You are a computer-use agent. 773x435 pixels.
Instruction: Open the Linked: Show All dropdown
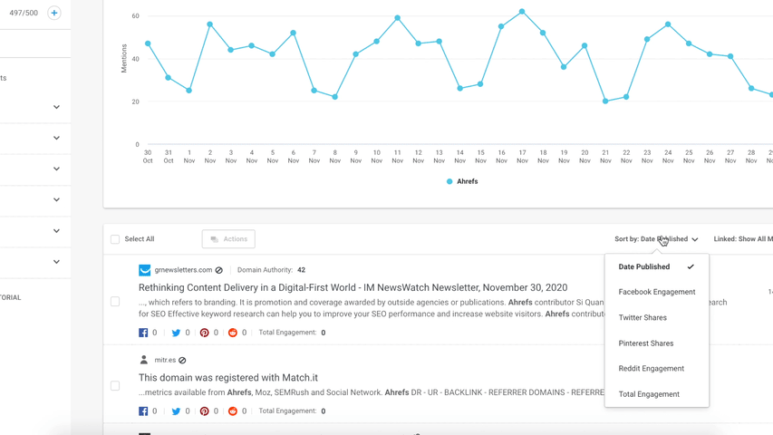click(742, 239)
